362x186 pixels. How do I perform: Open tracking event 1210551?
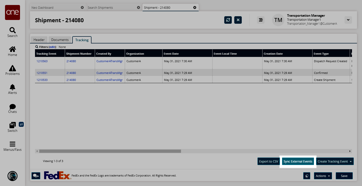point(42,73)
